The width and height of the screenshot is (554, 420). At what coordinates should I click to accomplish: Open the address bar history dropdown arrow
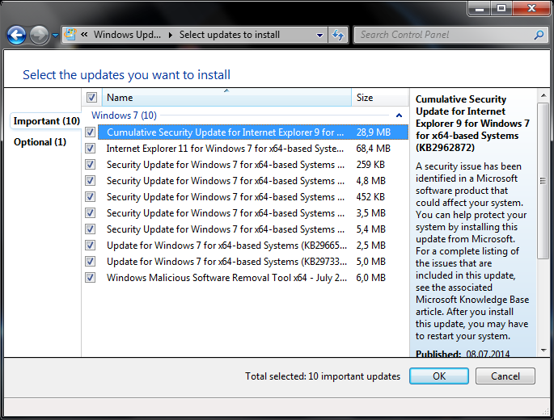click(x=319, y=35)
